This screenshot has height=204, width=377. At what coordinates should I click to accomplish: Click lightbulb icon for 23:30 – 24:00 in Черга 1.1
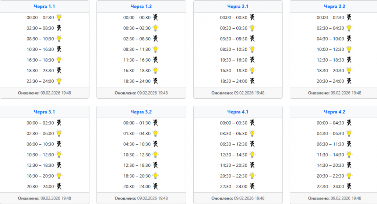pyautogui.click(x=59, y=81)
